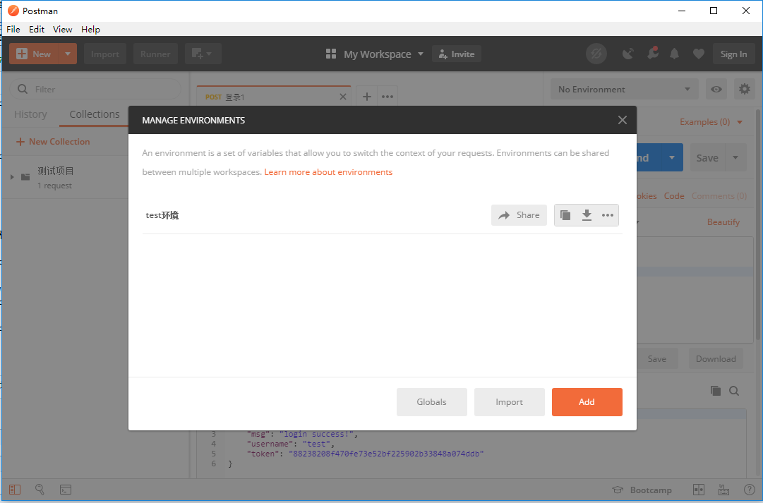Click the Share button for test环境

pyautogui.click(x=519, y=215)
